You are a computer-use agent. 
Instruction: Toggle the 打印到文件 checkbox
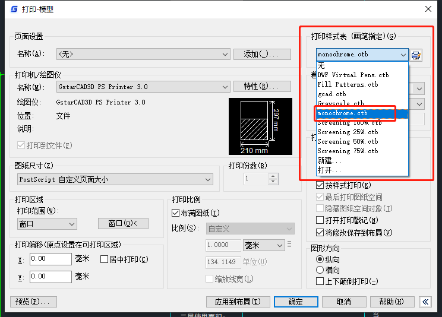coord(21,145)
